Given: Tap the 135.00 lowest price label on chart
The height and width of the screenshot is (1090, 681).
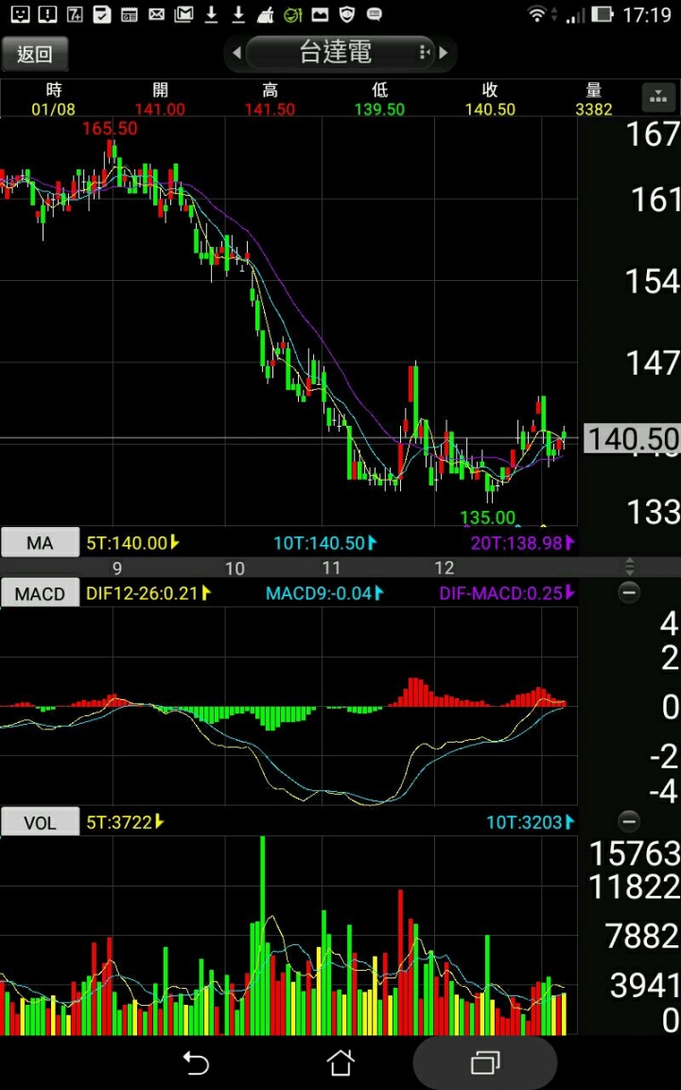Looking at the screenshot, I should [488, 518].
